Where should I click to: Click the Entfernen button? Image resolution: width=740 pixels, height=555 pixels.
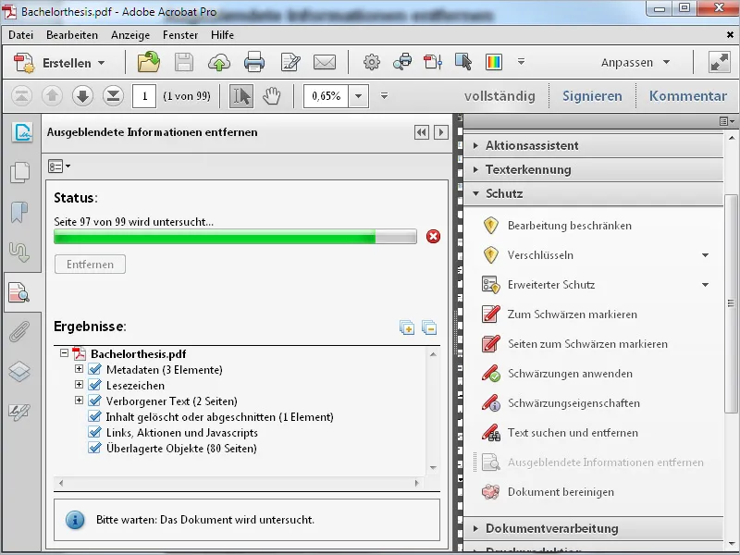(90, 265)
